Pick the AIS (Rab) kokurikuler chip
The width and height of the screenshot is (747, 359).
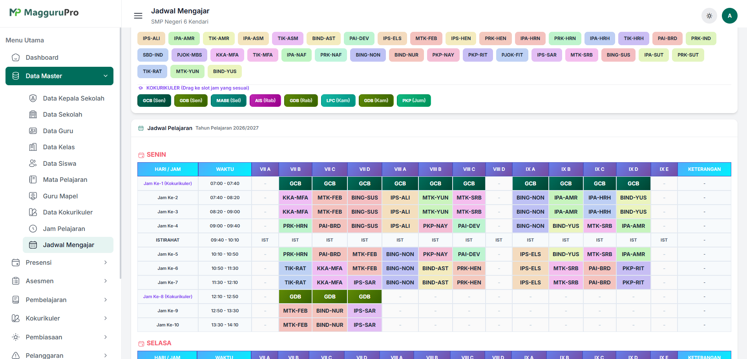265,101
